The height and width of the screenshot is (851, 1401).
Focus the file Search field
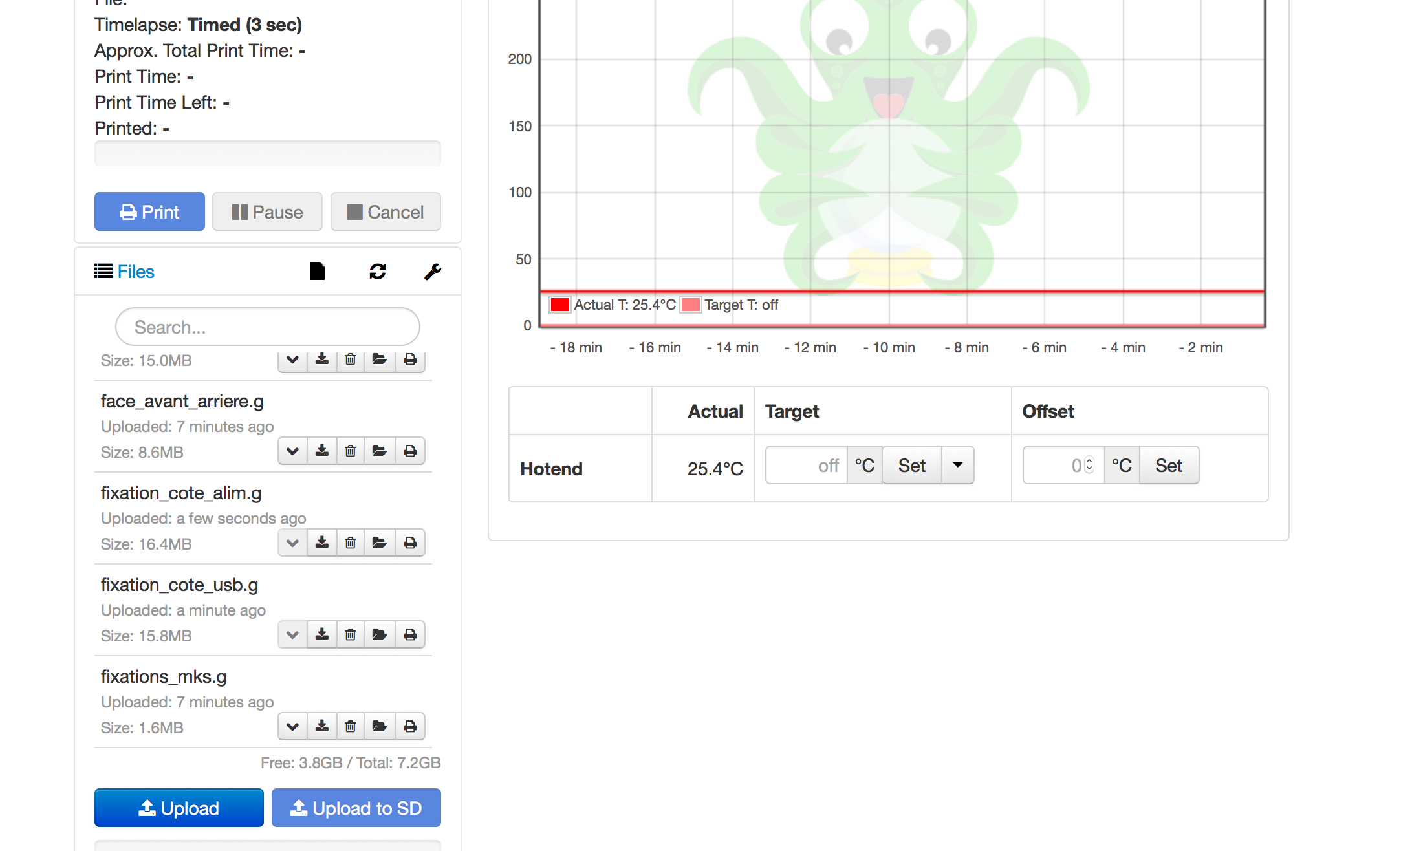point(267,327)
